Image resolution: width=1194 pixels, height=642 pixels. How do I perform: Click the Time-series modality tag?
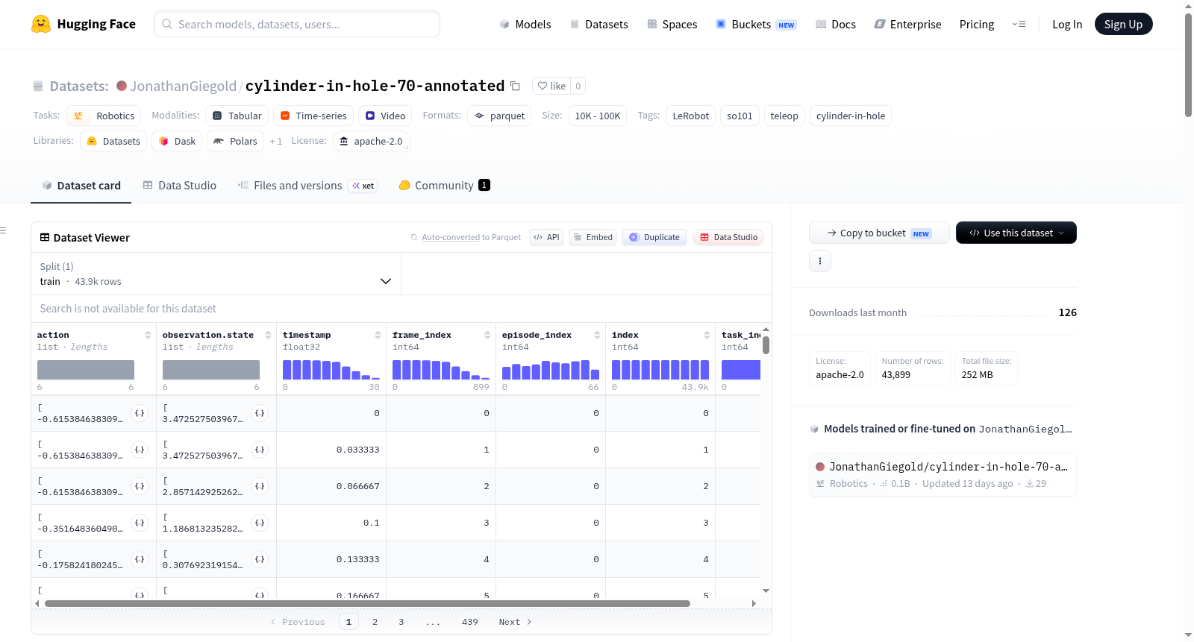pos(312,116)
